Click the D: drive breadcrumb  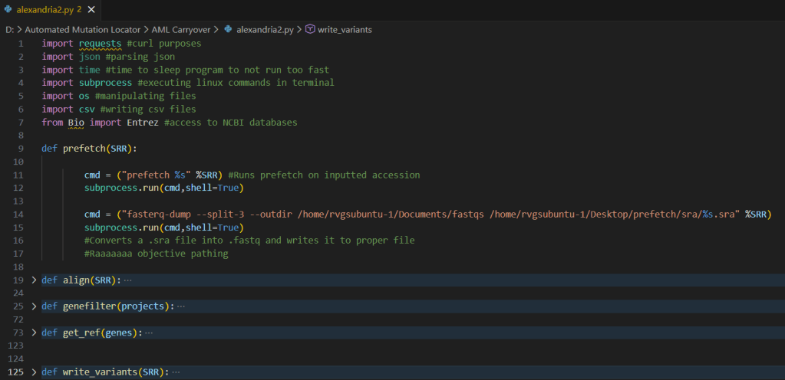click(x=9, y=29)
